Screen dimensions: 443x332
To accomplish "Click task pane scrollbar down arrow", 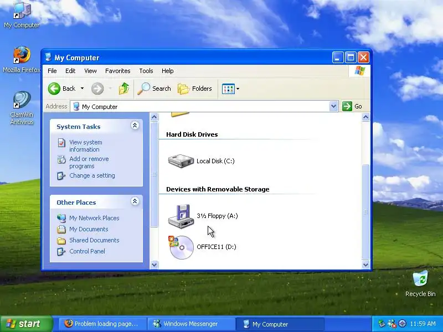I will [154, 264].
